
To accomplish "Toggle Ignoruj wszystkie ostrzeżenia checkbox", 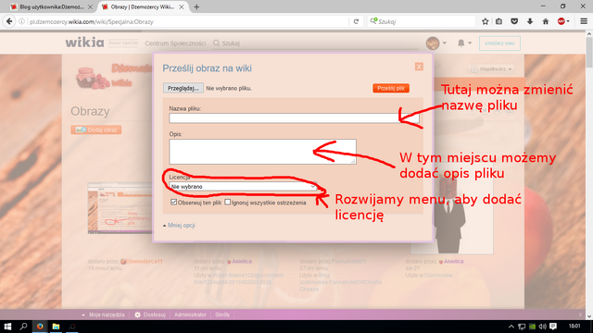I will (227, 203).
